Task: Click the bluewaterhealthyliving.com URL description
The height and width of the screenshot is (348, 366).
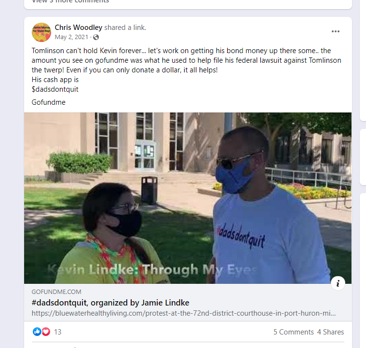Action: [x=184, y=313]
